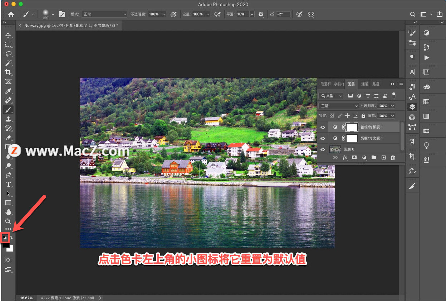Switch to the 段落样 tab
Image resolution: width=446 pixels, height=301 pixels.
(x=325, y=84)
